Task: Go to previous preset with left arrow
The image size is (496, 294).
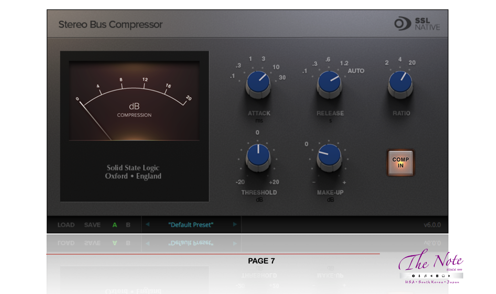Action: (147, 224)
